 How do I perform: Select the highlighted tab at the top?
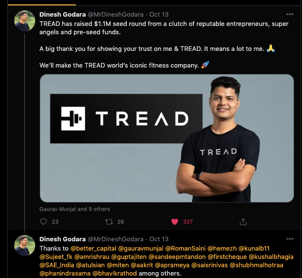42,2
